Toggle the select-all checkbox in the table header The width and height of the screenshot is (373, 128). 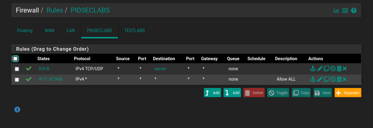[15, 58]
